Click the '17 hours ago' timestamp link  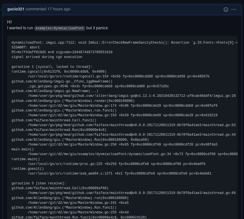pyautogui.click(x=59, y=9)
